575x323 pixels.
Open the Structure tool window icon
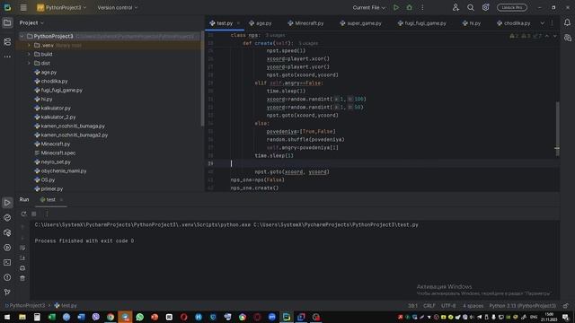point(7,42)
